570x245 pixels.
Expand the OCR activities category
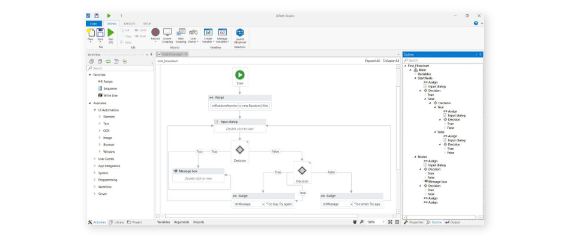[x=100, y=131]
